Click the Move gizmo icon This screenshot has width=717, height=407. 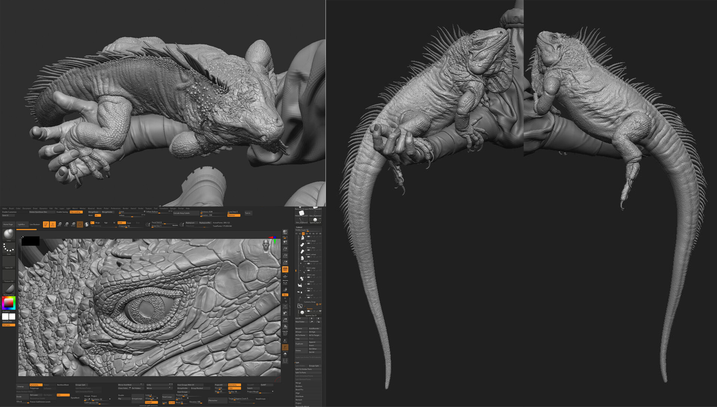click(59, 224)
